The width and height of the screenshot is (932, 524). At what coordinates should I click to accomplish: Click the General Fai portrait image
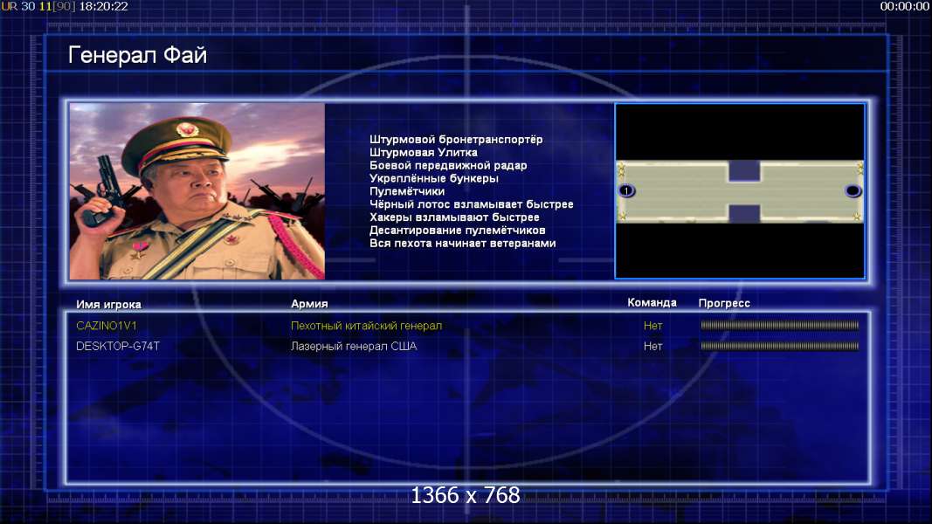coord(197,191)
